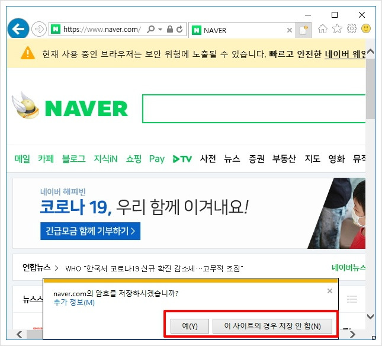Expand the address bar dropdown arrow
Image resolution: width=382 pixels, height=346 pixels.
pos(160,30)
